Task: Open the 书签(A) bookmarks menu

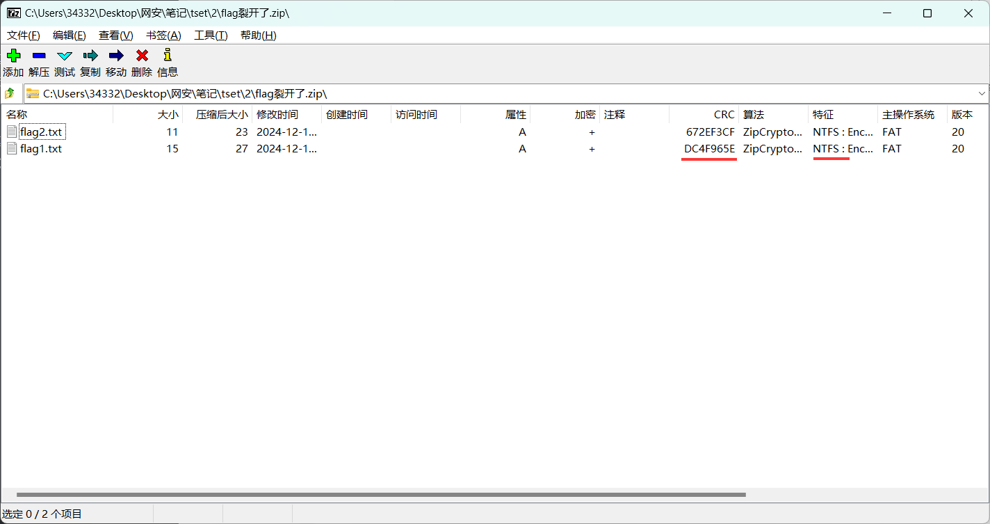Action: coord(163,35)
